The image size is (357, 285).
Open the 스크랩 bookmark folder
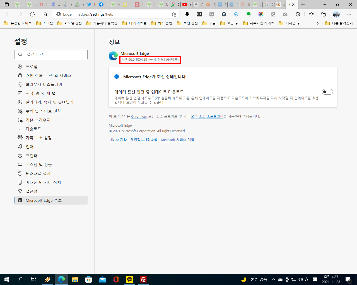point(45,23)
